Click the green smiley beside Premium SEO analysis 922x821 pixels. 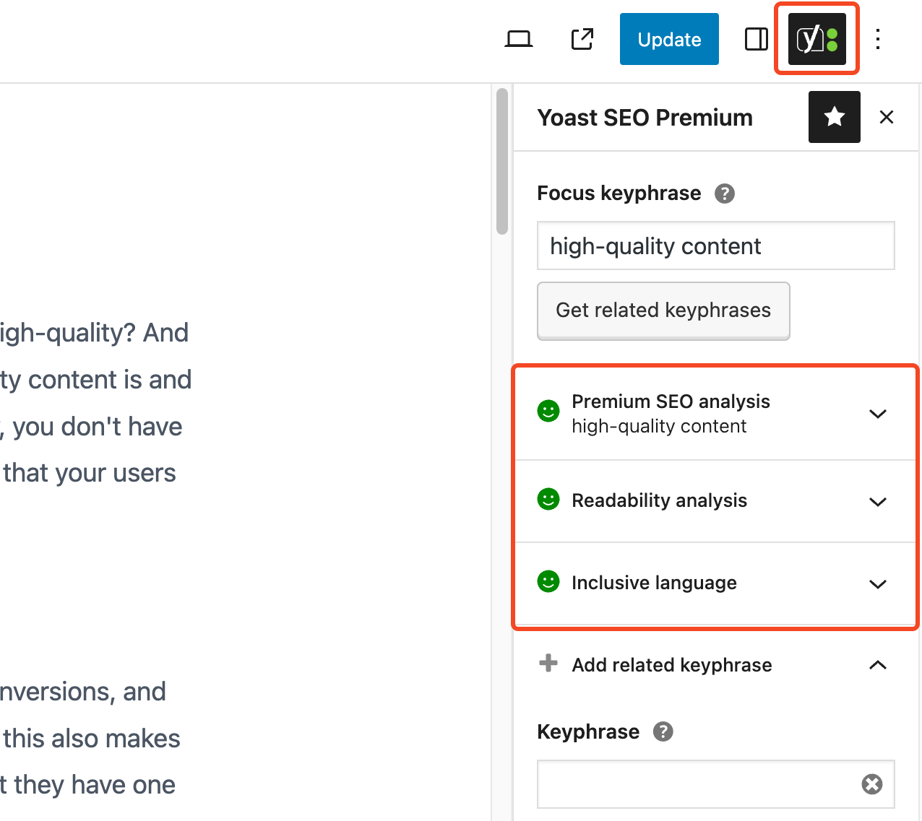tap(548, 410)
